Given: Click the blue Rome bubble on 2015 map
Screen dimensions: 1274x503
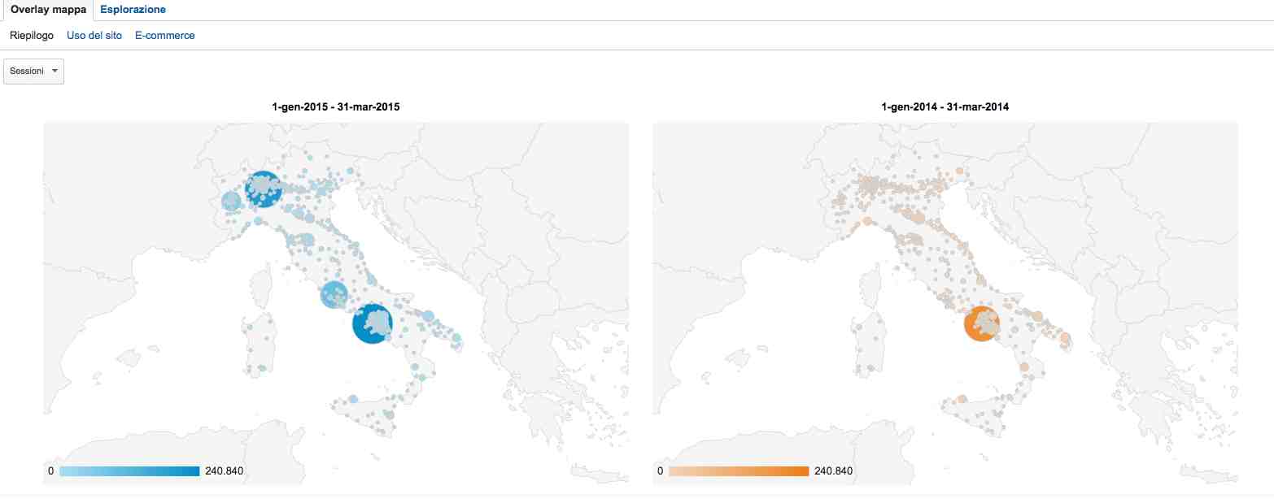Looking at the screenshot, I should (x=334, y=295).
